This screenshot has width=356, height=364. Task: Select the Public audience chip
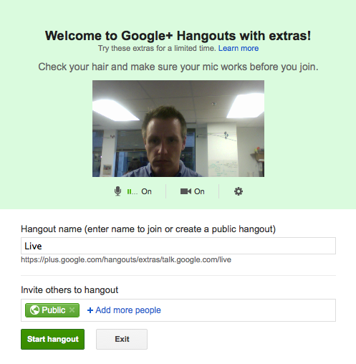coord(52,310)
